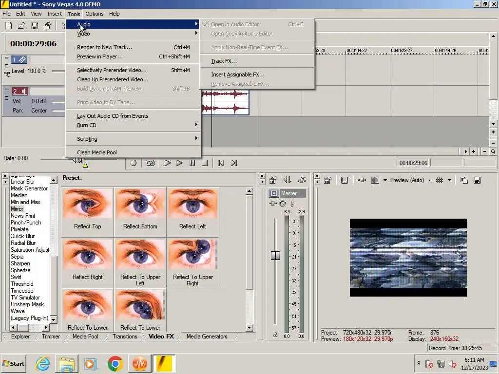Screen dimensions: 499x374
Task: Start recording with the Record button
Action: (133, 163)
